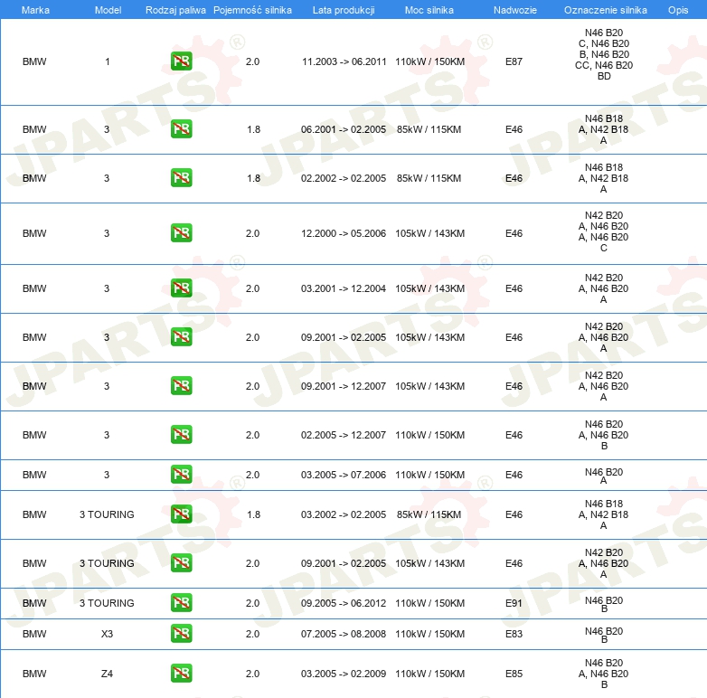The image size is (707, 698).
Task: Click the Oznaczenie silnika column header
Action: pyautogui.click(x=605, y=10)
